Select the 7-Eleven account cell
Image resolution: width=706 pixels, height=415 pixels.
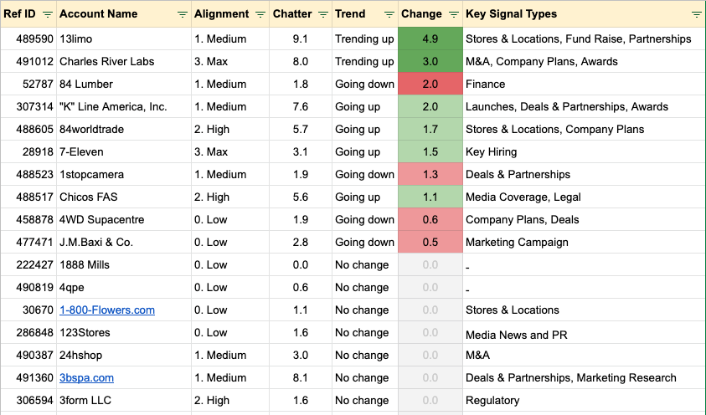coord(124,152)
